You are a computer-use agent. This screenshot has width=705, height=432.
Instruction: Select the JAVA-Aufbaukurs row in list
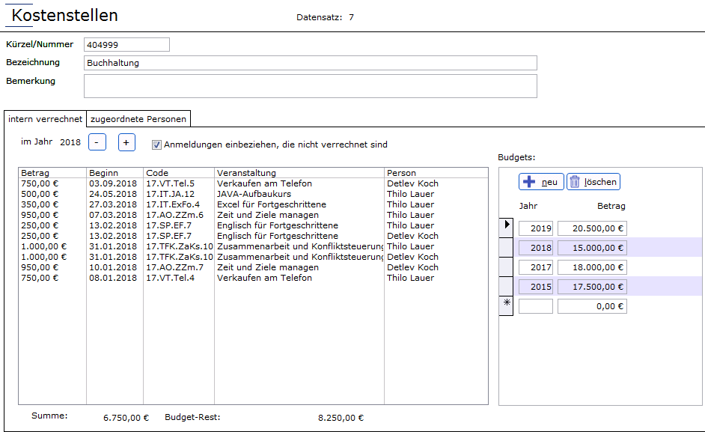[x=253, y=194]
